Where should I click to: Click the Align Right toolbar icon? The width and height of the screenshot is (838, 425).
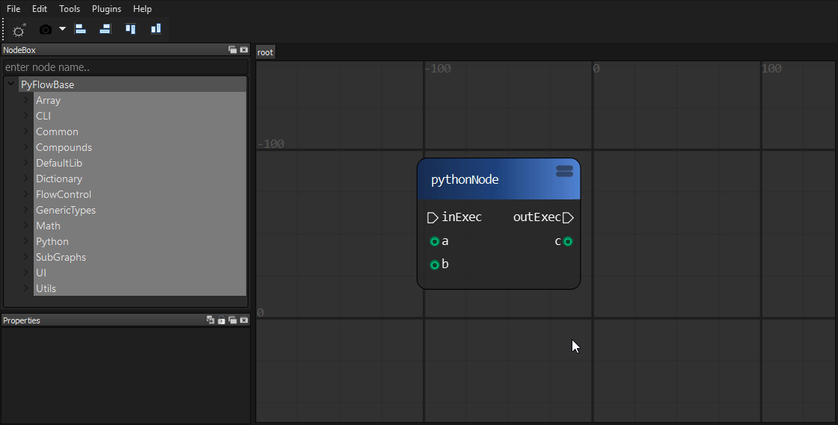(105, 29)
